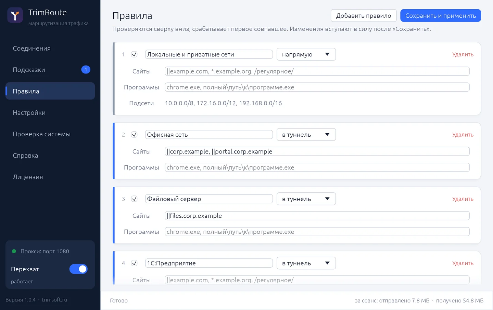Focus Программы field of Офисная сеть rule

317,167
